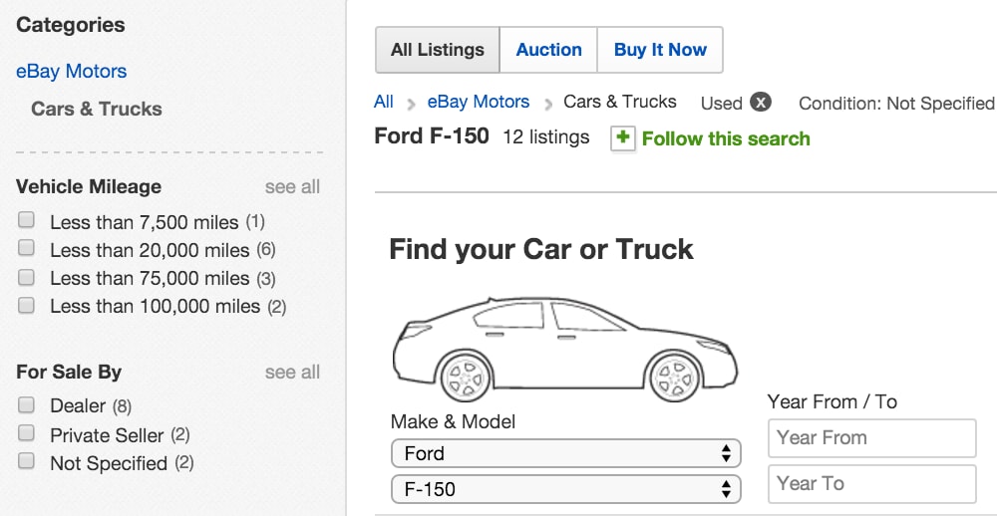Image resolution: width=997 pixels, height=516 pixels.
Task: Click the Find your Car or Truck heading
Action: point(541,248)
